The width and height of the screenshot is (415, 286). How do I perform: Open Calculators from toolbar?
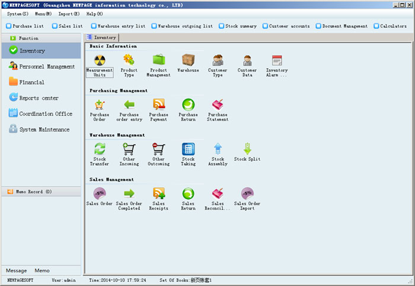390,26
